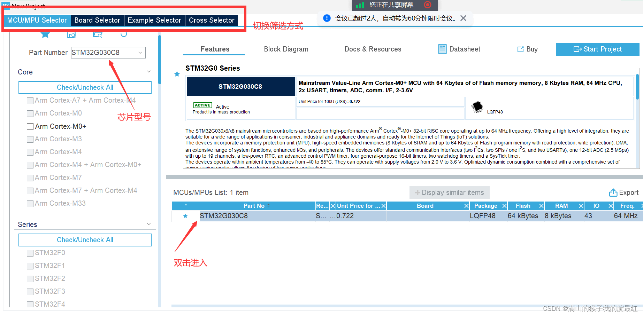This screenshot has width=643, height=315.
Task: Click the MX application logo icon
Action: [x=6, y=6]
